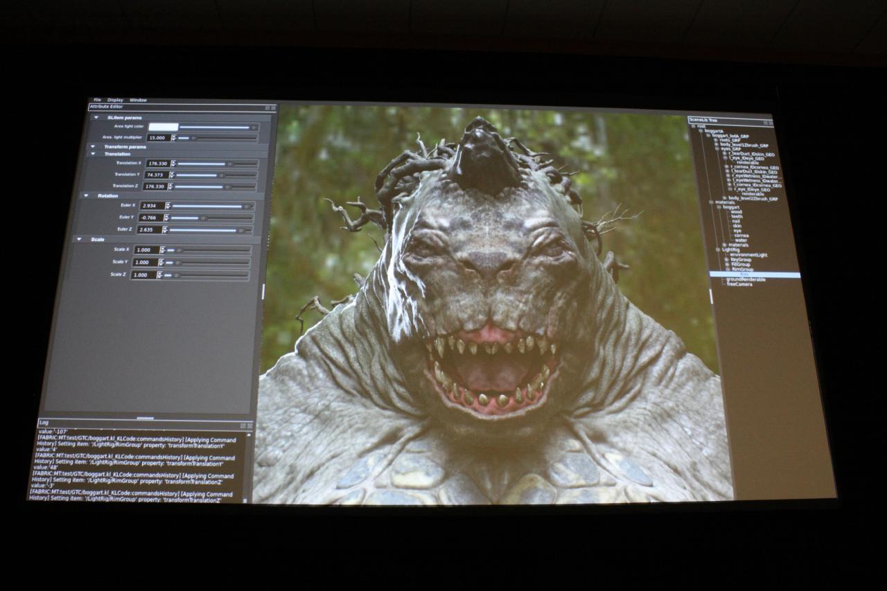Step the Scale X spinner

pos(162,249)
